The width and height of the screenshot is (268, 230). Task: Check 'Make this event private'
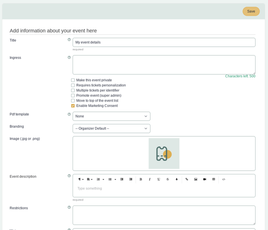[73, 80]
